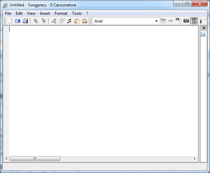This screenshot has width=210, height=173.
Task: Maximize the Songpress window
Action: click(187, 3)
